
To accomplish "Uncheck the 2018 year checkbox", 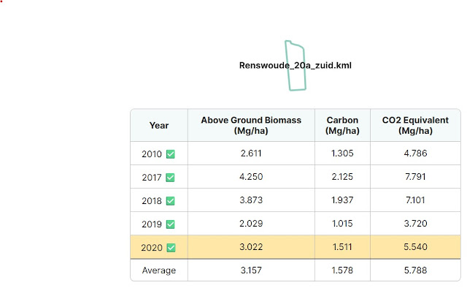I will click(170, 201).
